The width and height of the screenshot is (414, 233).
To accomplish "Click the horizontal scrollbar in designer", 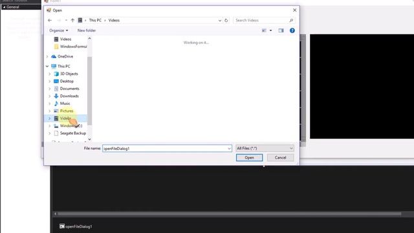I will click(229, 214).
